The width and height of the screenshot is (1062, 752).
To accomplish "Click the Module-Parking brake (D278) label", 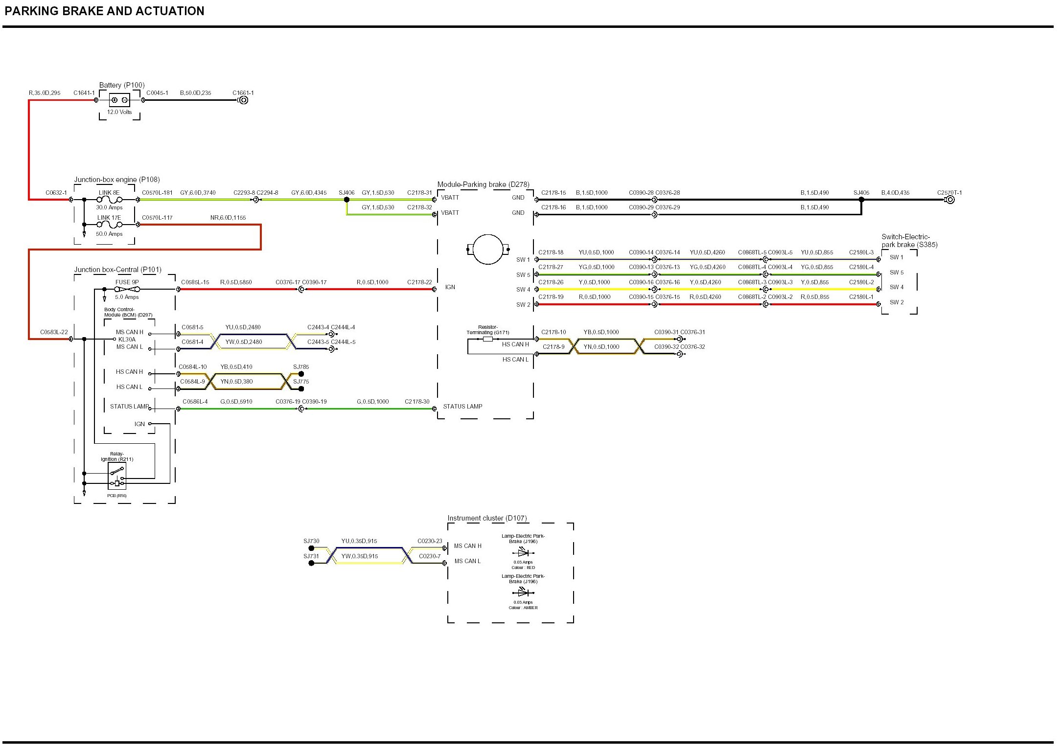I will [483, 184].
